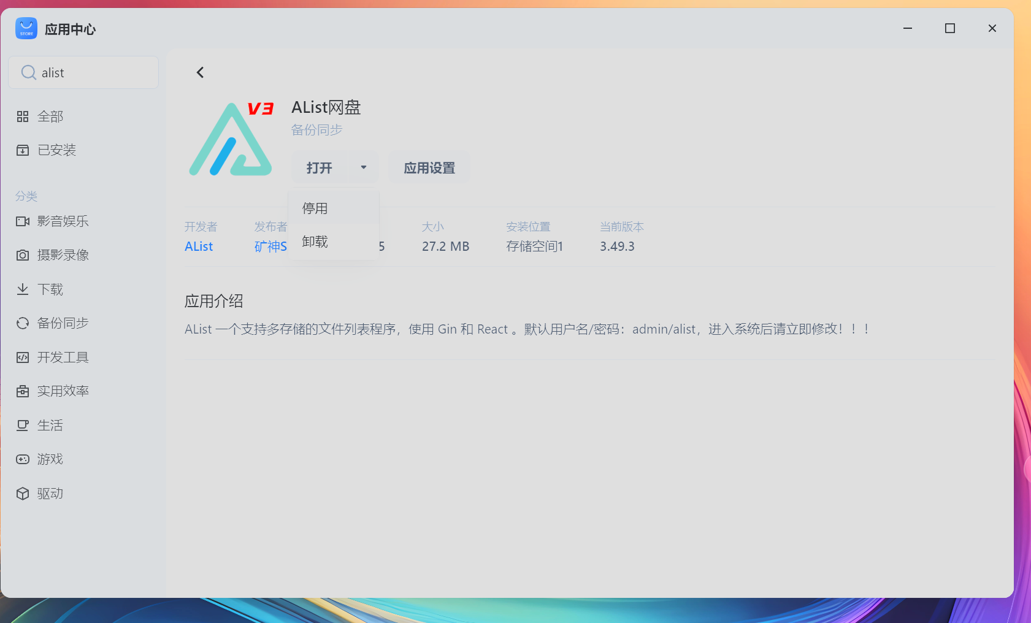Click the 下载 download arrow icon
Screen dimensions: 1031x623
23,289
